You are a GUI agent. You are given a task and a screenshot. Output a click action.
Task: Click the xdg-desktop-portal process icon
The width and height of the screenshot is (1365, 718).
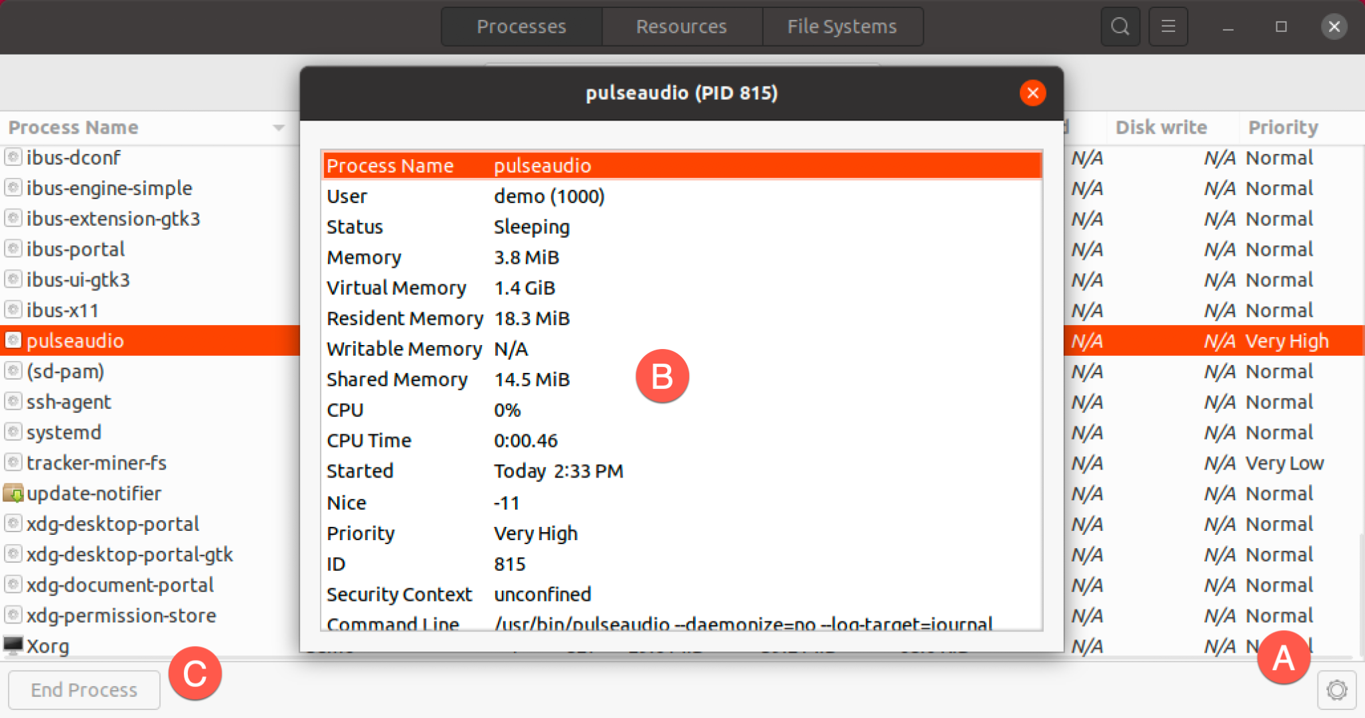[13, 524]
